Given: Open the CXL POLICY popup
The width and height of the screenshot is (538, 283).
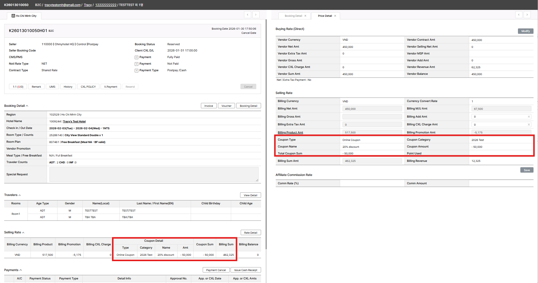Looking at the screenshot, I should (x=88, y=87).
